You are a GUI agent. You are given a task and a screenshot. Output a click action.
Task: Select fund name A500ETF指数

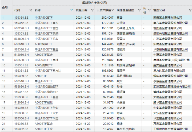pos(43,102)
